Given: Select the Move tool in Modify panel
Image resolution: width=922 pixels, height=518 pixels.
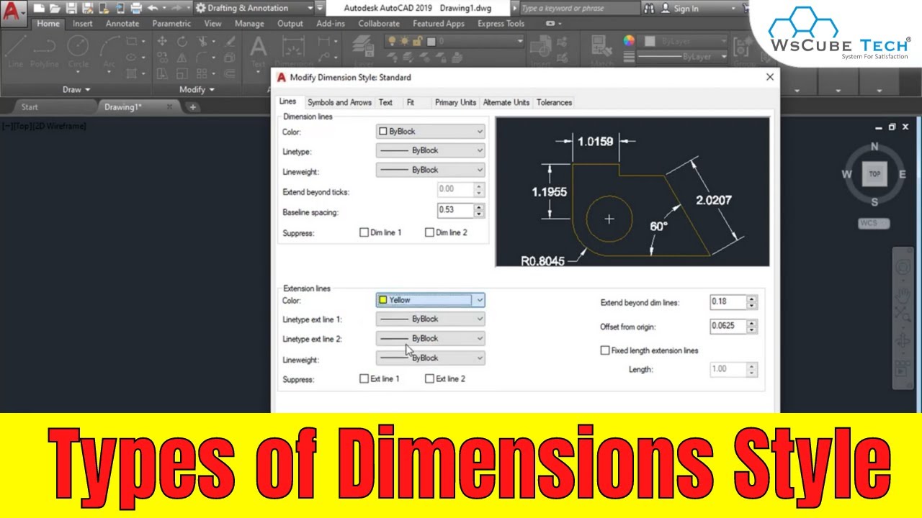Looking at the screenshot, I should click(x=162, y=42).
